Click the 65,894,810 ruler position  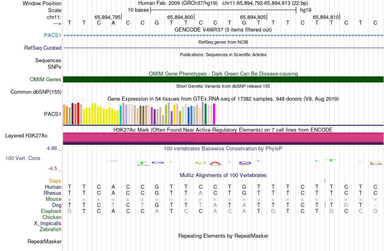[326, 17]
